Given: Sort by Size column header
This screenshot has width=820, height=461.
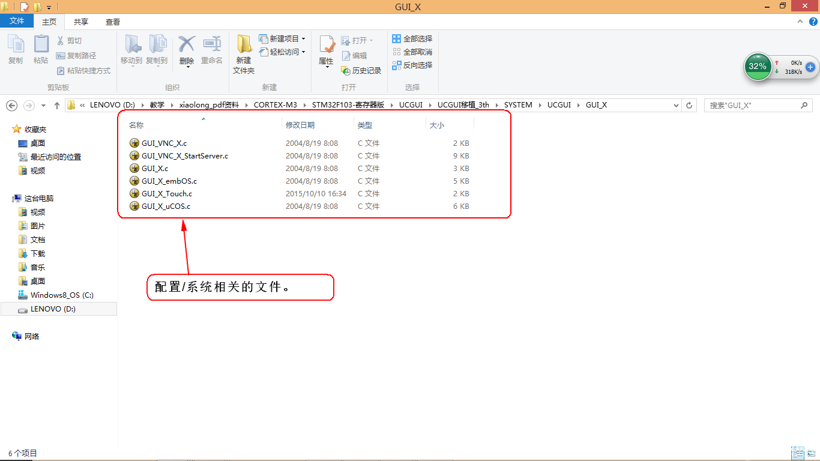Looking at the screenshot, I should [437, 125].
